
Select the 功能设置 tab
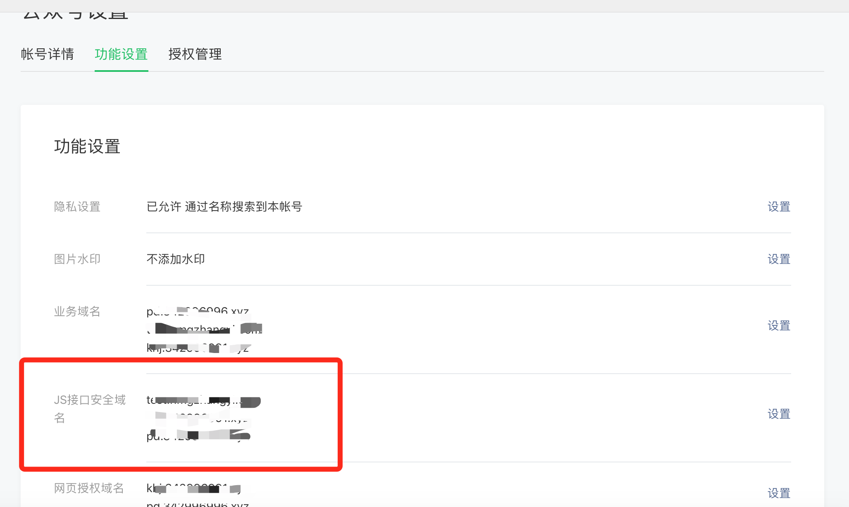click(x=121, y=54)
